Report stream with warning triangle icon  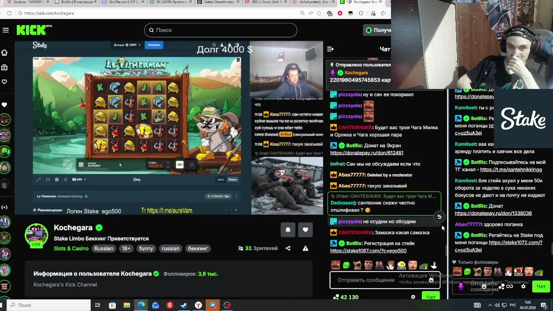tap(305, 248)
